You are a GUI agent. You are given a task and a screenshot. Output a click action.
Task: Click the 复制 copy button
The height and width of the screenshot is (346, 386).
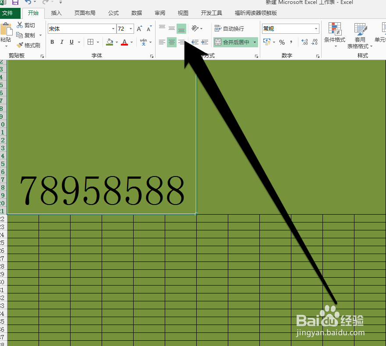tap(25, 35)
